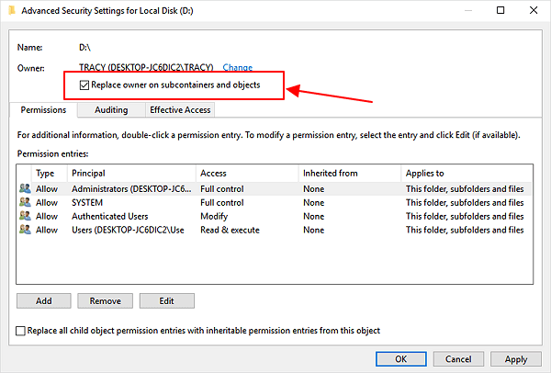
Task: Click the SYSTEM entry user group icon
Action: point(24,202)
